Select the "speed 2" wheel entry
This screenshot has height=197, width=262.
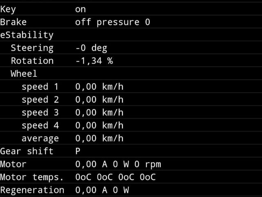(x=40, y=100)
